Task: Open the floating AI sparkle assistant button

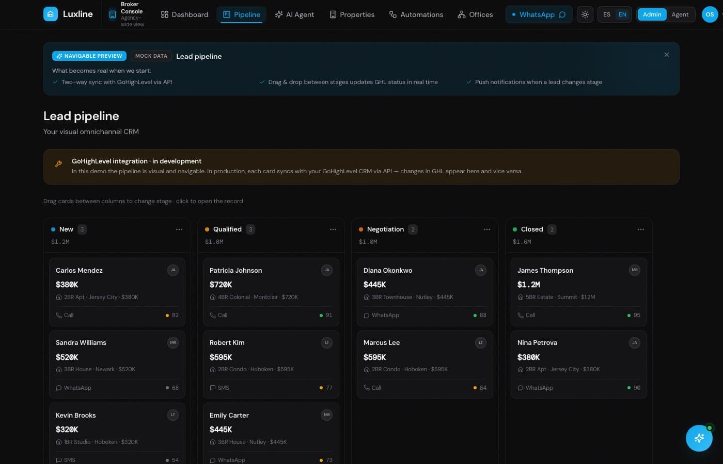Action: point(699,438)
